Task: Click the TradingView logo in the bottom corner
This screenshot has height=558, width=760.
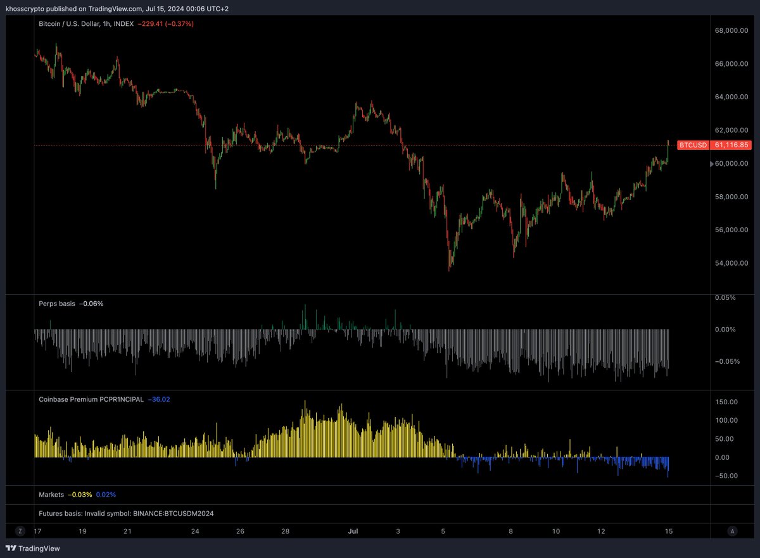Action: click(31, 549)
